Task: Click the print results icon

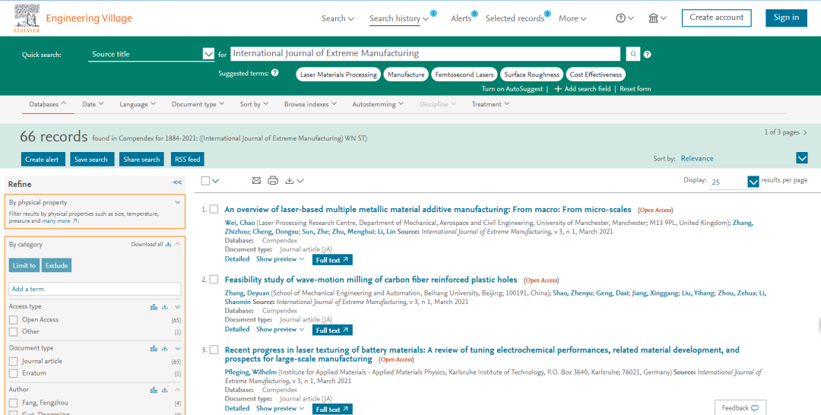Action: pos(273,181)
